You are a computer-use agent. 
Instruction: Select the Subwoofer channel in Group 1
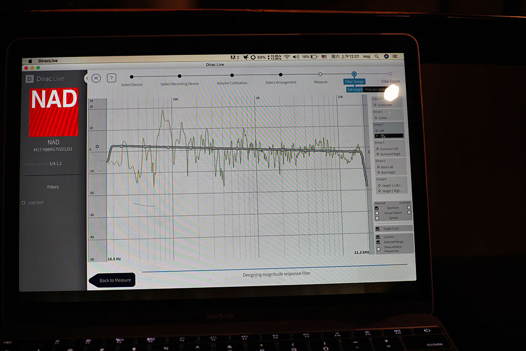click(x=383, y=105)
